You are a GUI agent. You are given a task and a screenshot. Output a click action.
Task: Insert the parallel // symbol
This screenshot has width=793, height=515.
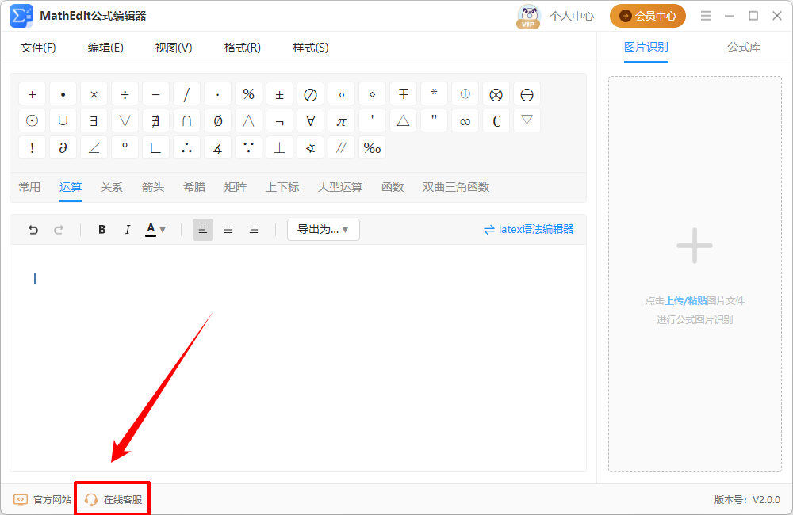click(x=341, y=147)
